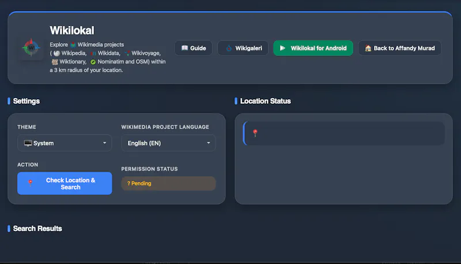
Task: Open the Theme dropdown showing System
Action: [65, 143]
